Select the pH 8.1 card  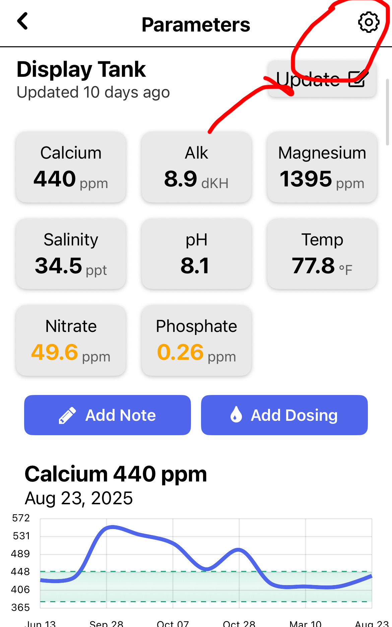pos(196,254)
